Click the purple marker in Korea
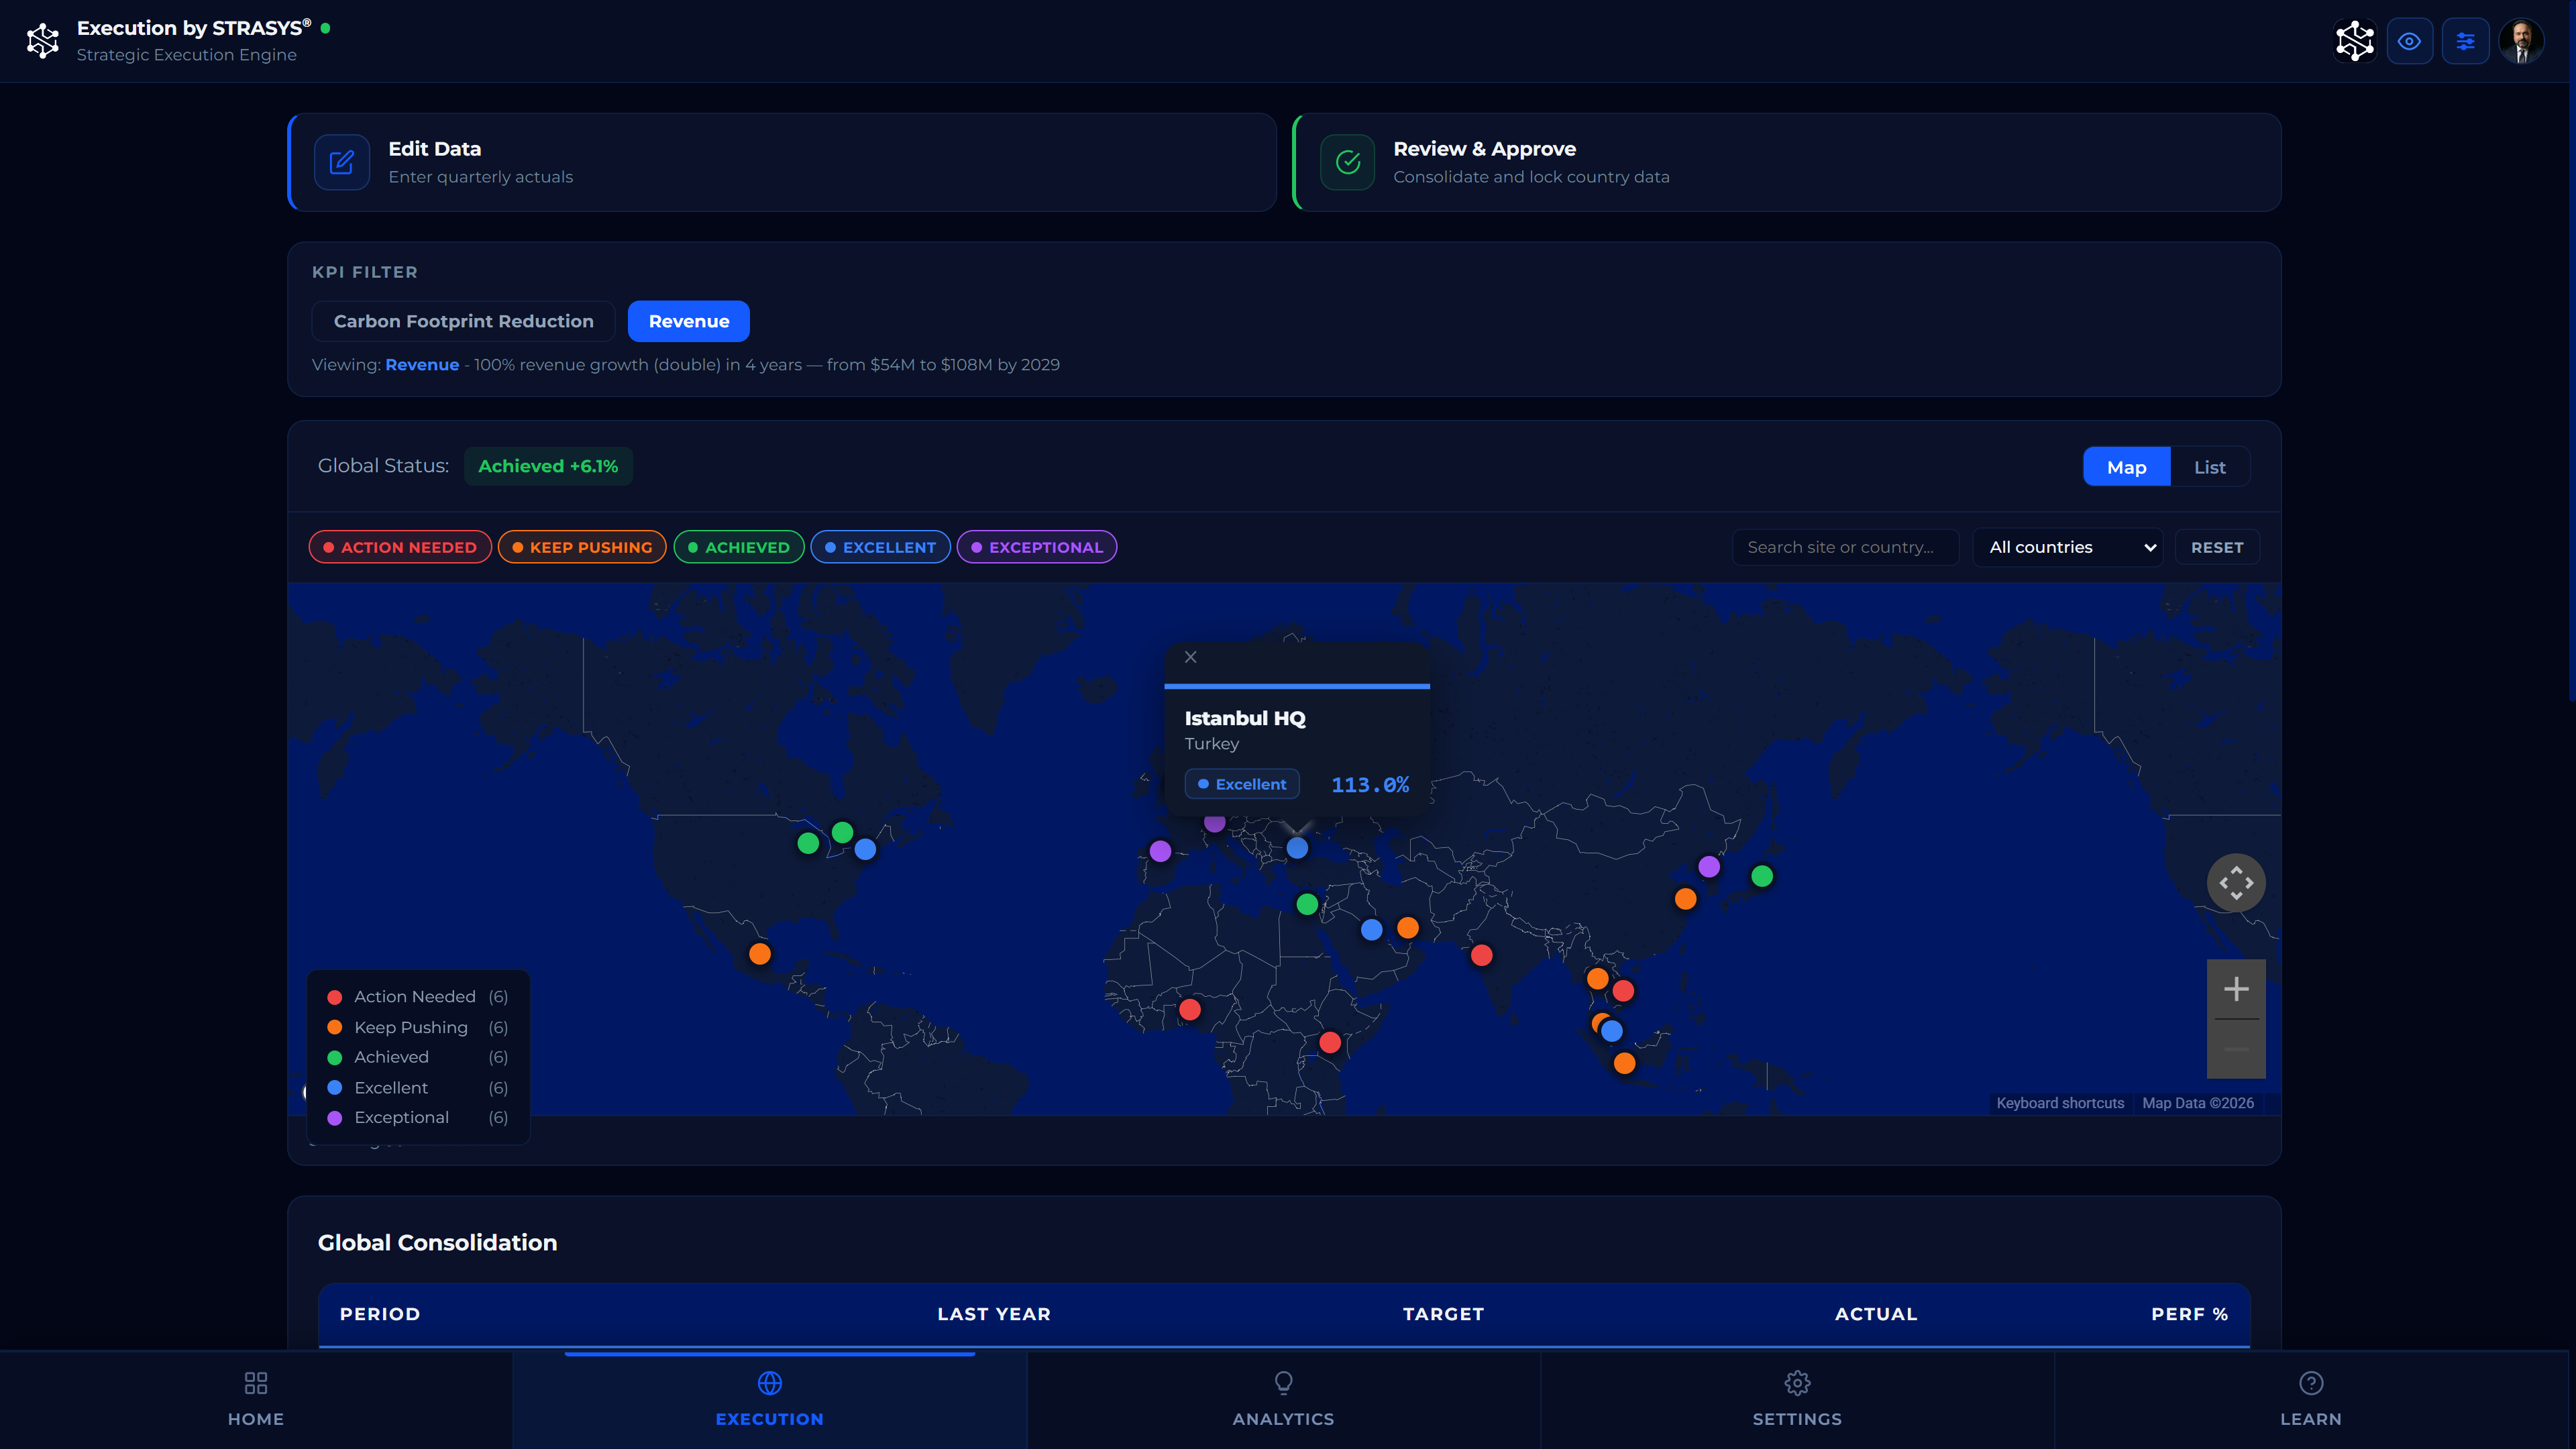Viewport: 2576px width, 1449px height. [1709, 866]
